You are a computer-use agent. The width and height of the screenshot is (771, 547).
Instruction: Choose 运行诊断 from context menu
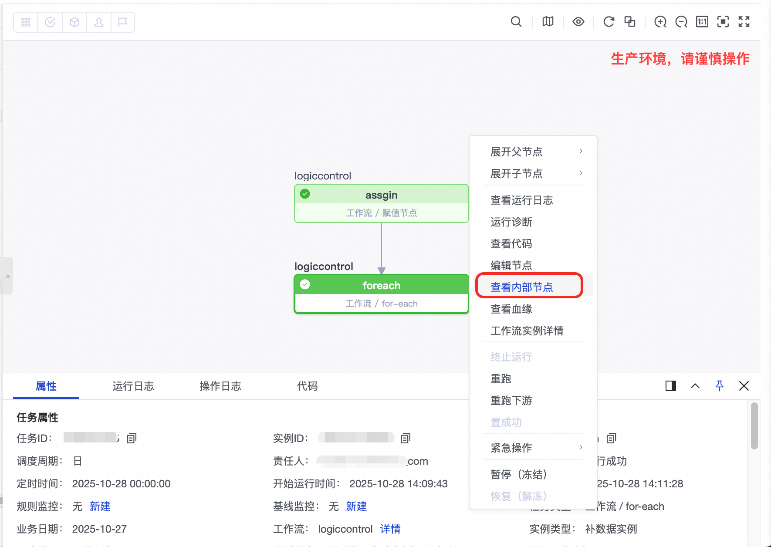[x=511, y=222]
